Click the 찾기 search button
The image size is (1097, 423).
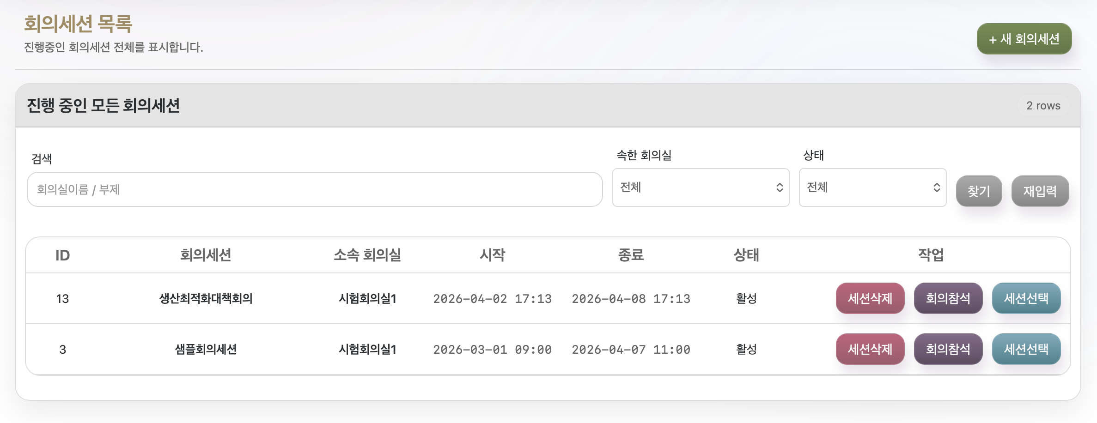[979, 191]
